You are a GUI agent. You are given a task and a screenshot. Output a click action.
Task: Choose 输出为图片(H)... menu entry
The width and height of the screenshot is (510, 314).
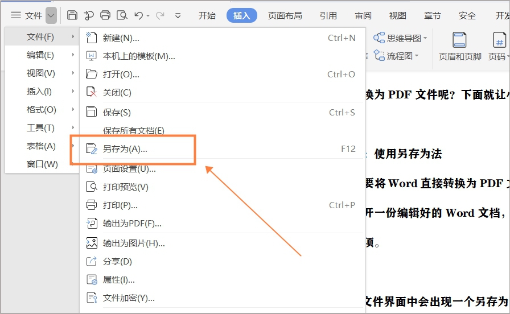click(222, 243)
